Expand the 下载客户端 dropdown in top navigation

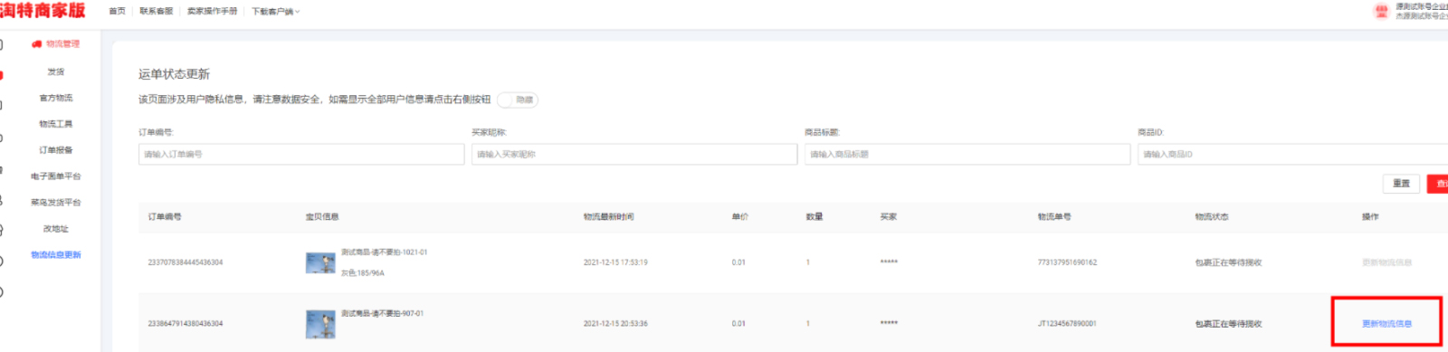(275, 12)
